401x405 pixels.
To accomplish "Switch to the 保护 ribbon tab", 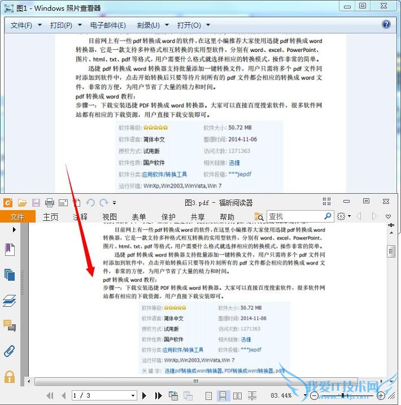I will coord(168,217).
